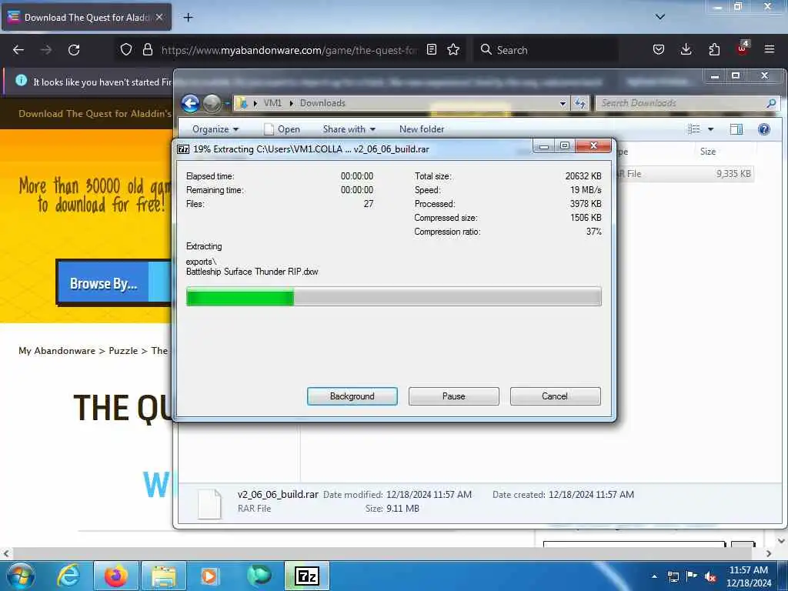Click Browse By button on webpage
The image size is (788, 591).
click(104, 283)
